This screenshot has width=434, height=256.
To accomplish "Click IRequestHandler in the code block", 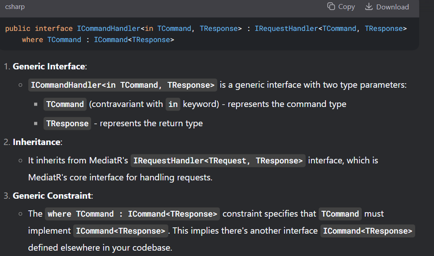I will tap(286, 28).
